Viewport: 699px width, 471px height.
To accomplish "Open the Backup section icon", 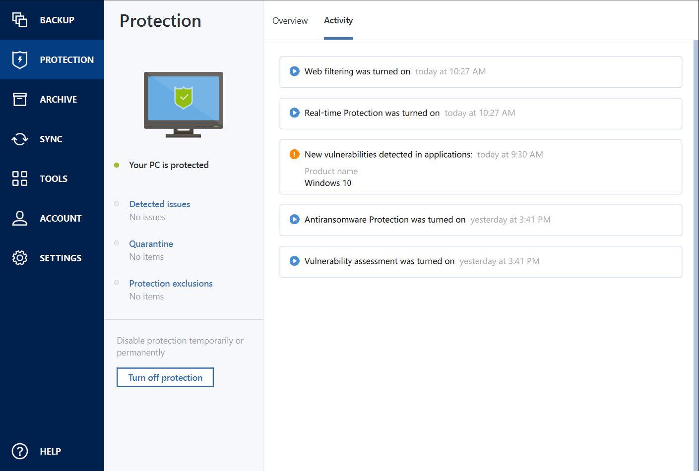I will 20,20.
